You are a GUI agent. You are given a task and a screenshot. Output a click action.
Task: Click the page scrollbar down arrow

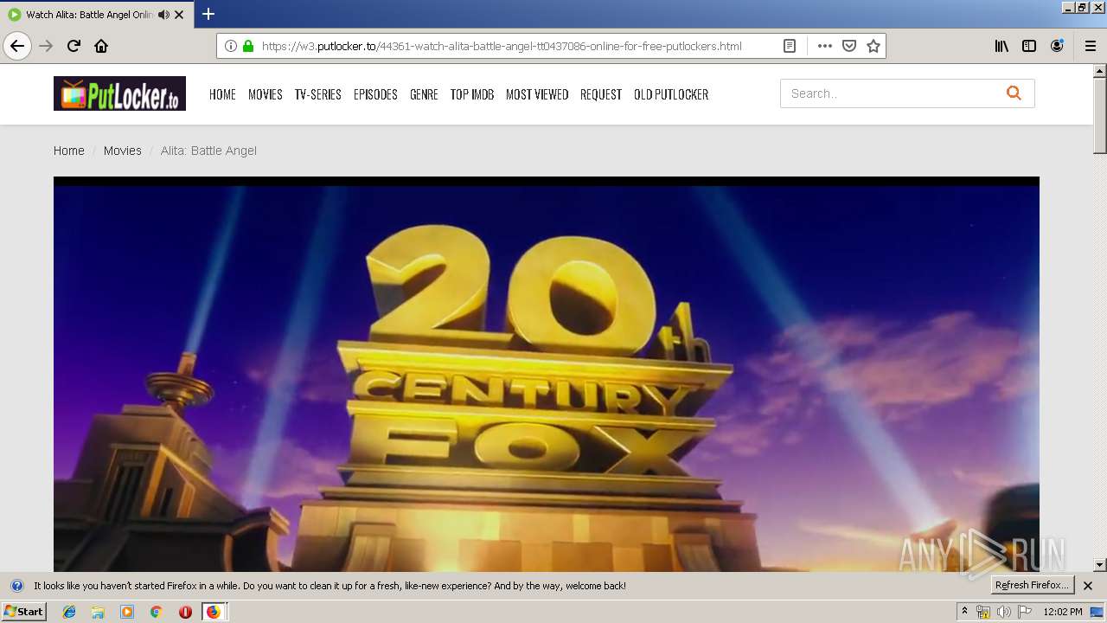click(1100, 565)
